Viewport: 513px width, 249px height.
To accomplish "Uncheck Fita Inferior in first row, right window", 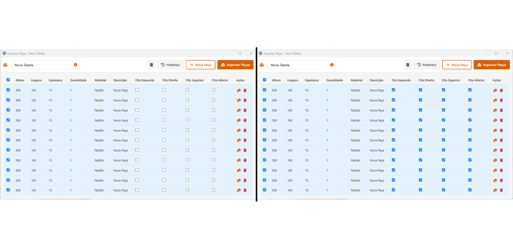I will [x=470, y=90].
